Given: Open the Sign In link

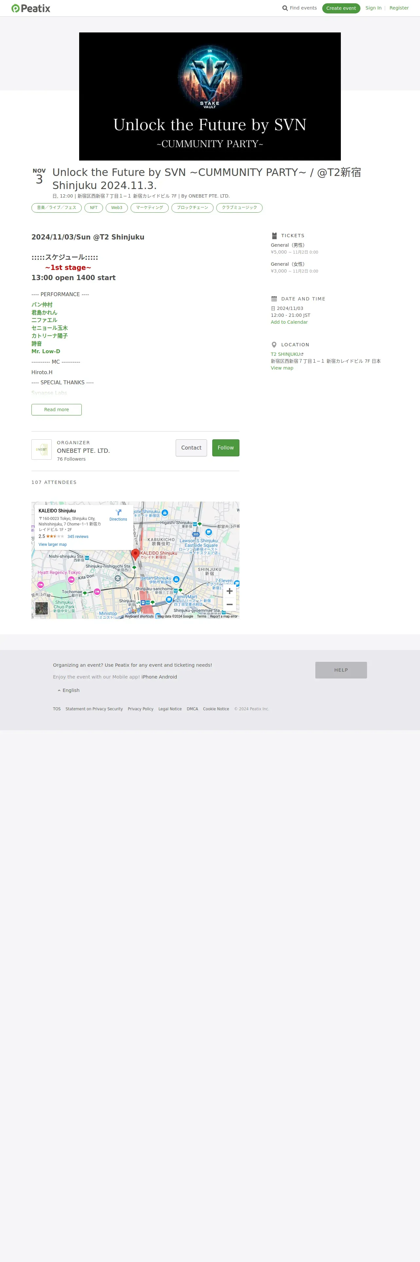Looking at the screenshot, I should pos(374,8).
